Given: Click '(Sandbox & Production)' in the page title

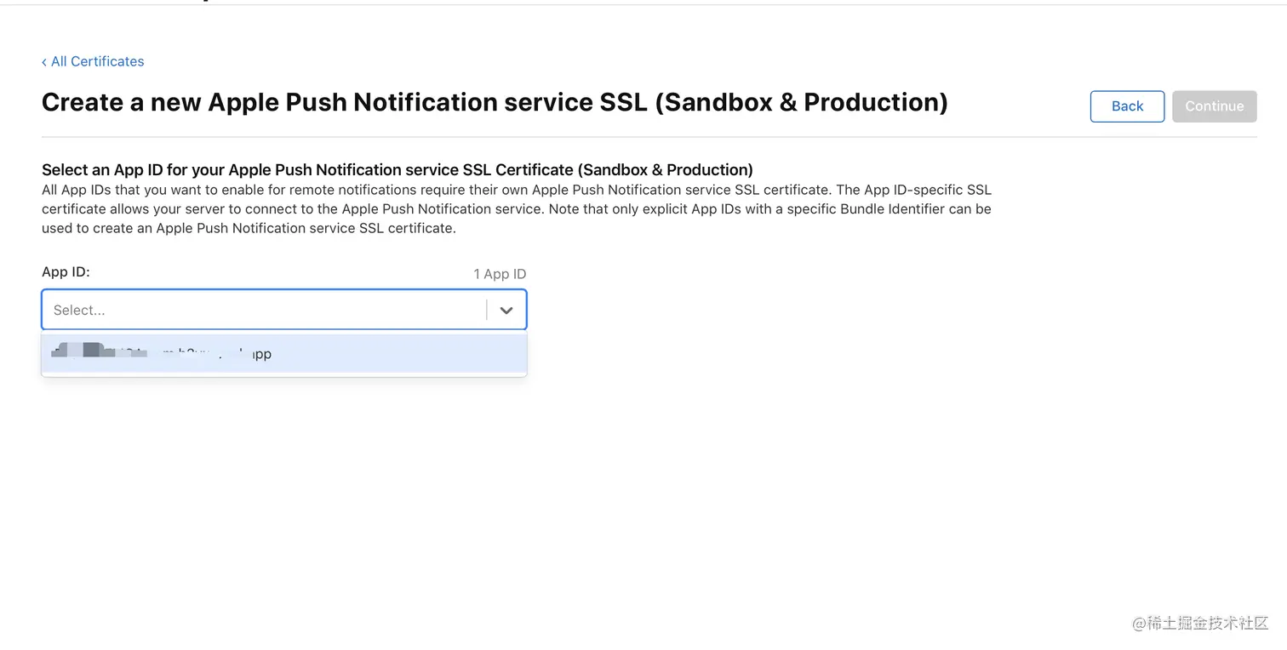Looking at the screenshot, I should 800,102.
